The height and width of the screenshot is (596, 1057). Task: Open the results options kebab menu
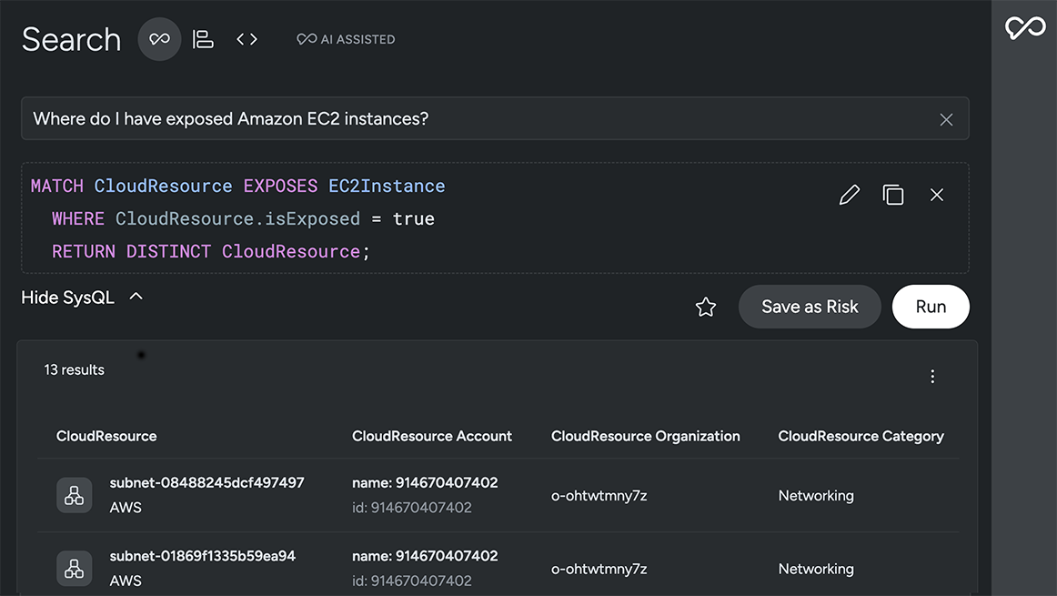932,376
